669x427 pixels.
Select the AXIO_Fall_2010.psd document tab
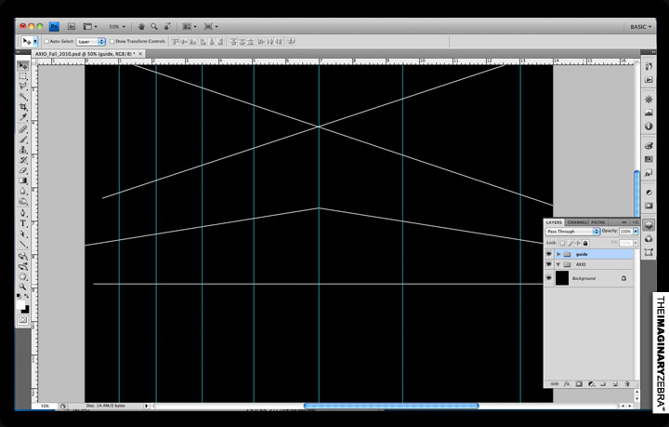coord(76,55)
